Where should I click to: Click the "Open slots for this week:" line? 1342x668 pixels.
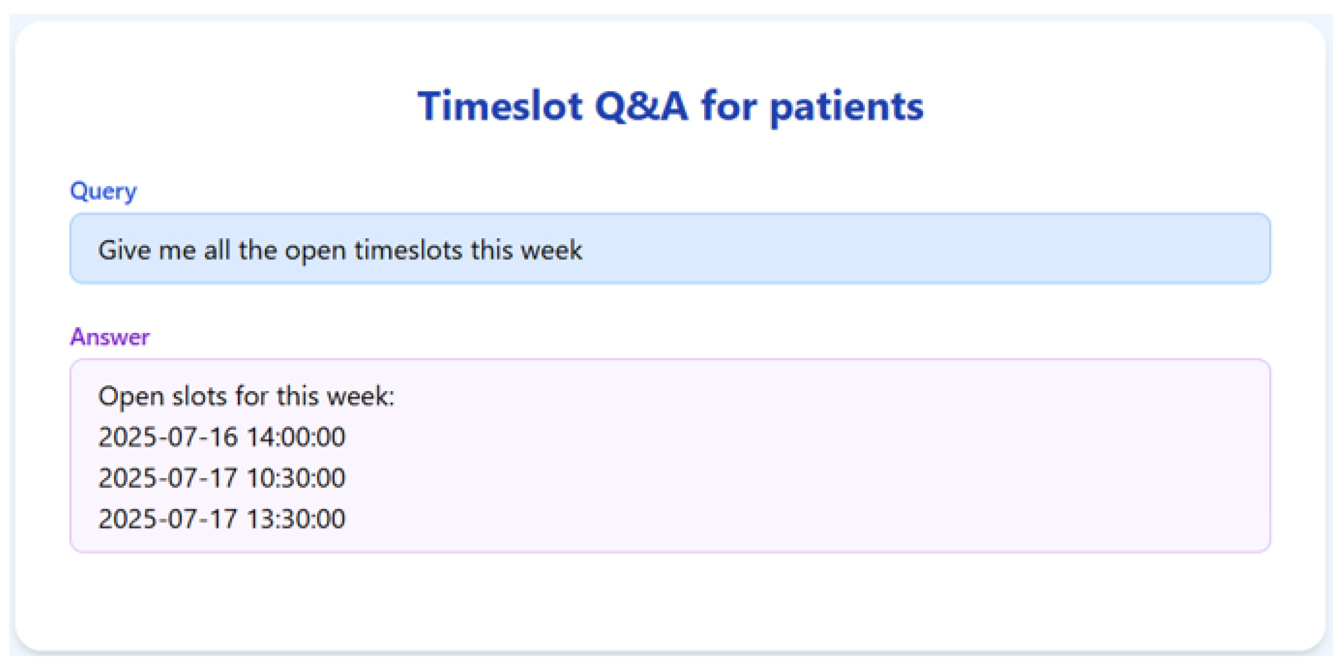246,396
